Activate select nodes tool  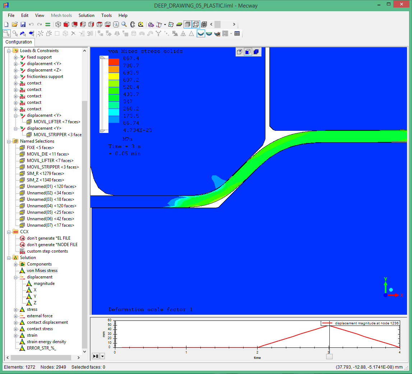point(15,33)
